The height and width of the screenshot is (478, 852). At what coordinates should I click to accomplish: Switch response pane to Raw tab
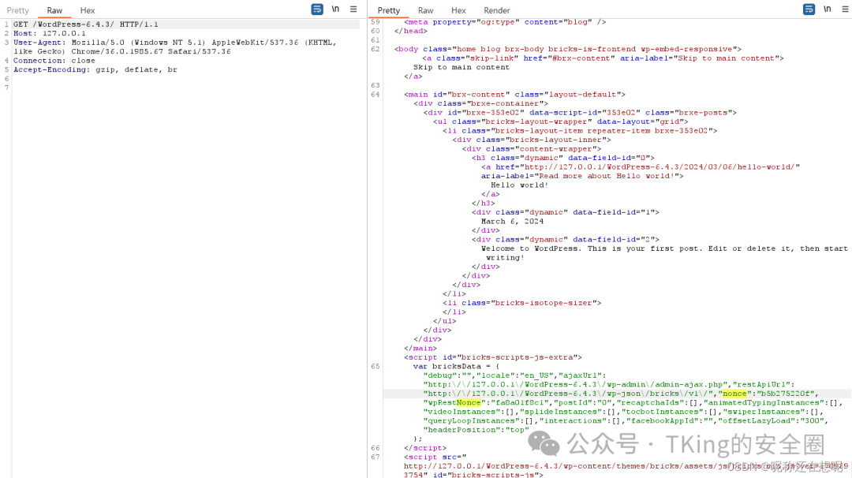425,10
